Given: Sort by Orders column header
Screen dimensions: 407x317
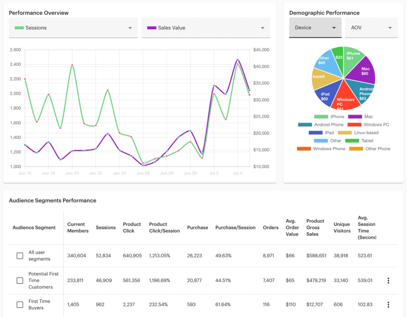Looking at the screenshot, I should pyautogui.click(x=271, y=228).
